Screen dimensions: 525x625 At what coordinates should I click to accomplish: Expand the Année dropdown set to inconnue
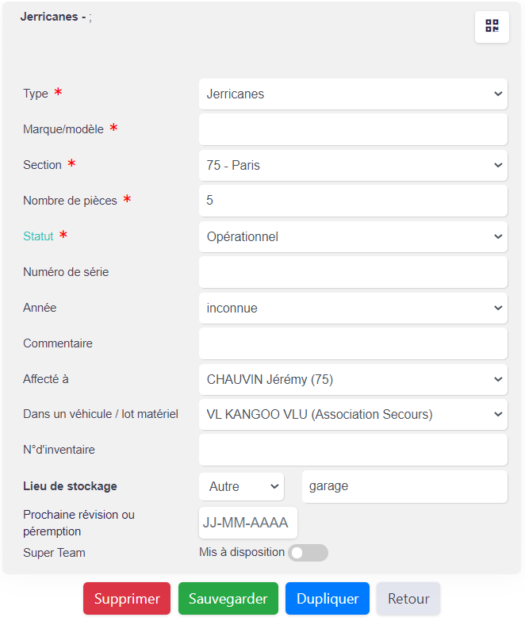click(x=353, y=308)
